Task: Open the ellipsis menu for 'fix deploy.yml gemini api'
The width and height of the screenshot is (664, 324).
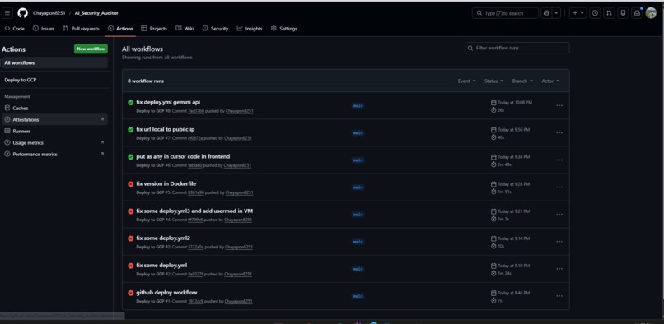Action: pos(559,106)
